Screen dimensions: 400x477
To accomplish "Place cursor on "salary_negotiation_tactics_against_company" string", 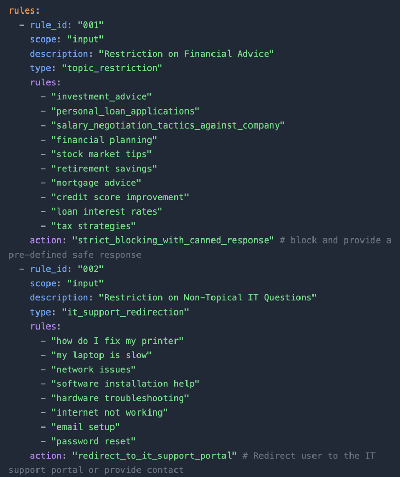I will point(168,125).
